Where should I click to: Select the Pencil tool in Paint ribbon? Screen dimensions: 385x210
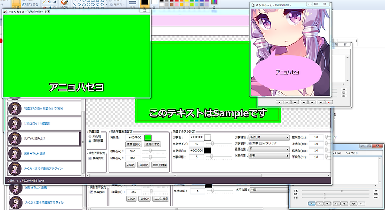(x=44, y=2)
